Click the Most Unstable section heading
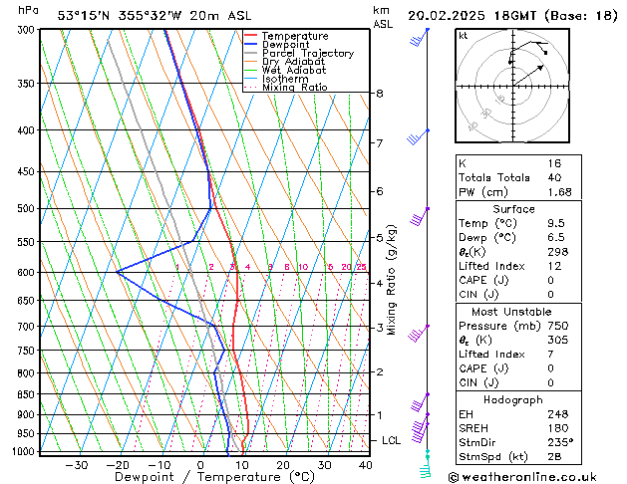Viewport: 627px width, 484px height. pyautogui.click(x=511, y=312)
